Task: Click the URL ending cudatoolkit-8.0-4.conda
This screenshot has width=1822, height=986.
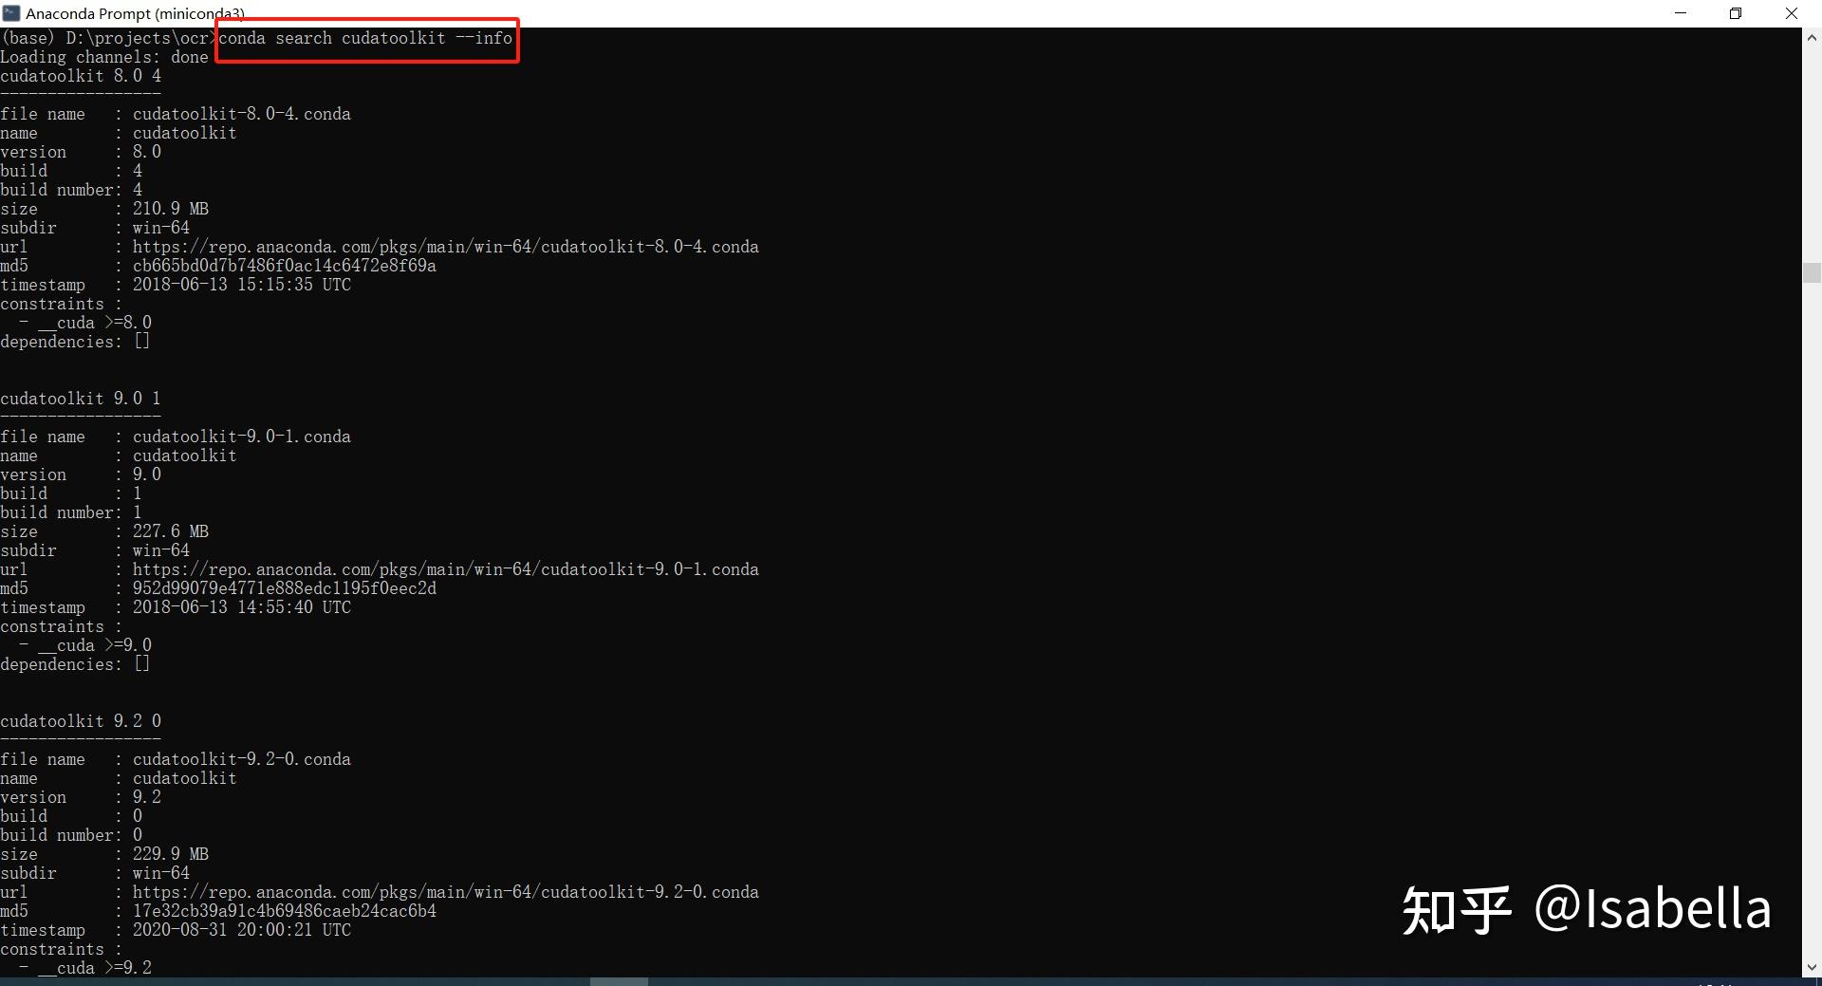Action: pos(446,247)
